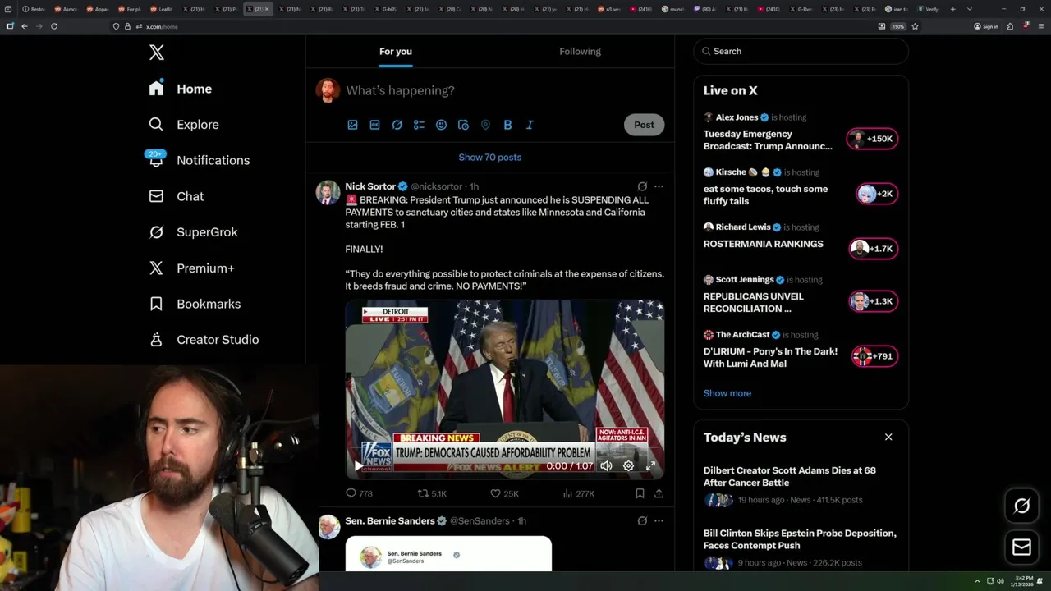The height and width of the screenshot is (591, 1051).
Task: Click the X Search box
Action: [801, 51]
